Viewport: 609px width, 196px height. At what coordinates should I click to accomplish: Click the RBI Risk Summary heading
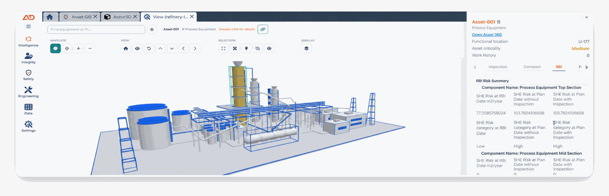click(492, 81)
